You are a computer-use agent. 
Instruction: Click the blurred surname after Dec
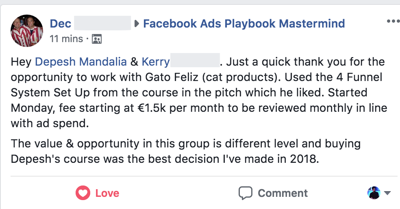tap(103, 23)
